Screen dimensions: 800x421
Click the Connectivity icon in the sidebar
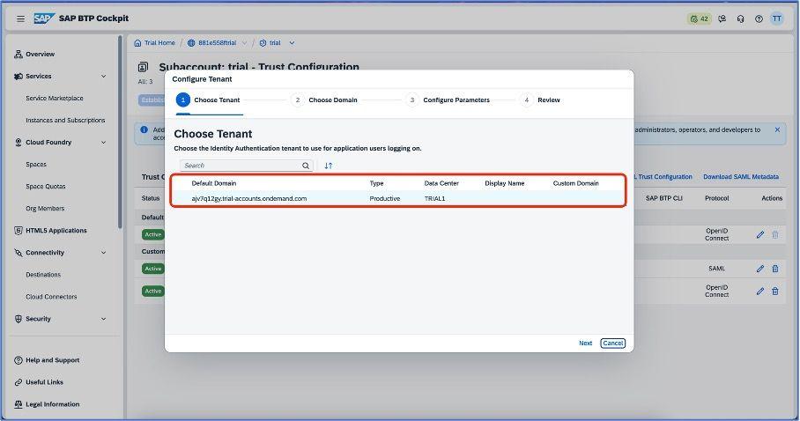tap(19, 253)
